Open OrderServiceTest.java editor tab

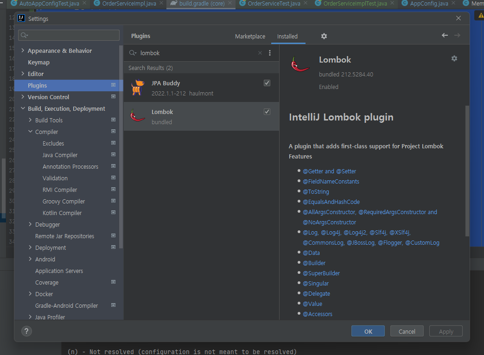click(274, 3)
